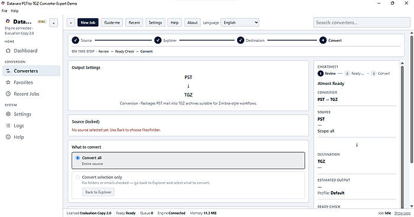The image size is (414, 217).
Task: Open the Help menu in the menu bar
Action: [x=15, y=11]
